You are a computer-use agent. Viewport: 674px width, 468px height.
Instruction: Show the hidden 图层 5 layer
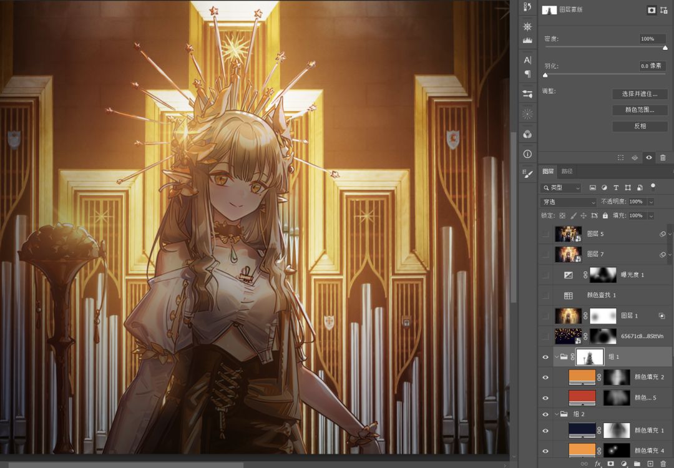pyautogui.click(x=545, y=234)
